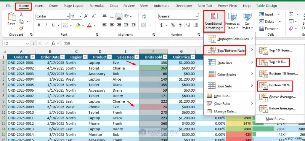
Task: Open the Name Box dropdown arrow
Action: point(27,43)
